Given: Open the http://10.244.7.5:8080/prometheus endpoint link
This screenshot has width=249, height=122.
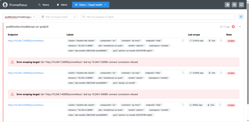Looking at the screenshot, I should point(26,40).
